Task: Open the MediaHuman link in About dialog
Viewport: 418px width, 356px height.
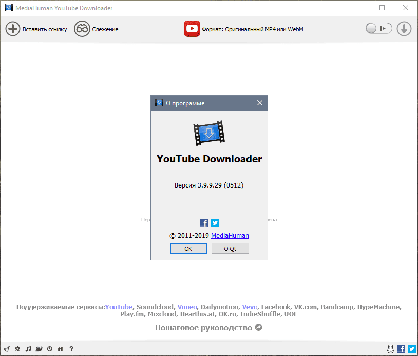Action: pos(230,236)
